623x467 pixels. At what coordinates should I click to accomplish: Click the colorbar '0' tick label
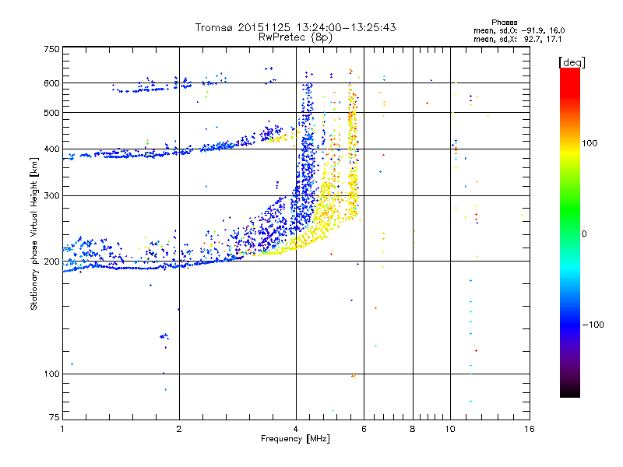(584, 233)
